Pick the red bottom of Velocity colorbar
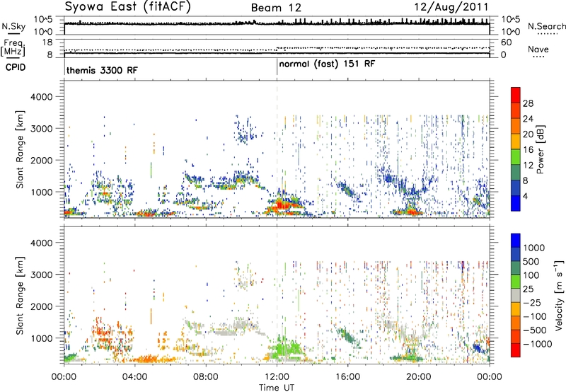The width and height of the screenshot is (566, 392). click(516, 350)
